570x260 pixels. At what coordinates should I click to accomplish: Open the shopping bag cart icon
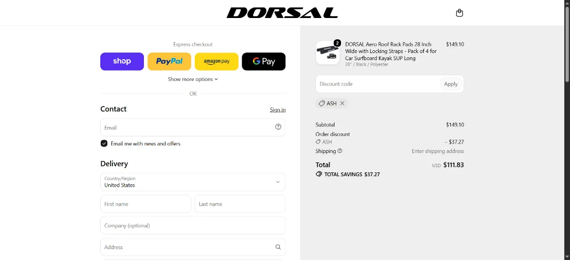coord(459,13)
